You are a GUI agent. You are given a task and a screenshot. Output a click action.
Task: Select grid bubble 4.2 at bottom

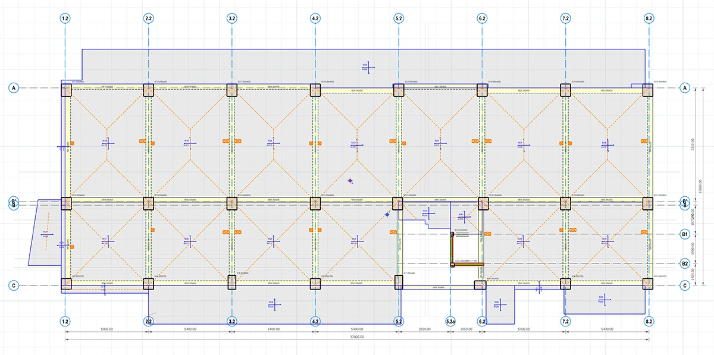click(x=315, y=322)
